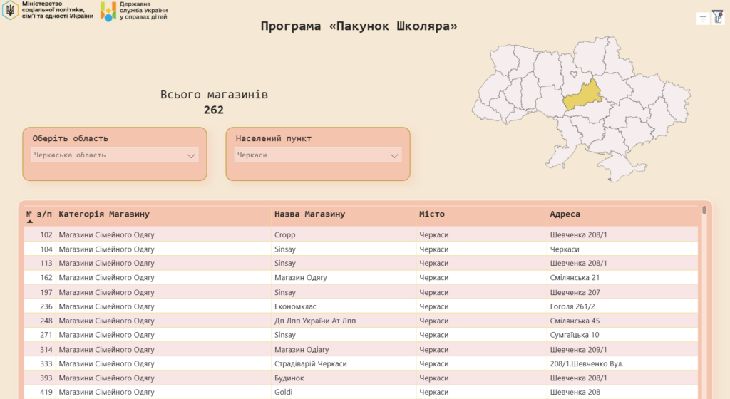The height and width of the screenshot is (399, 730).
Task: Click the Всього магазинів label
Action: click(x=214, y=94)
